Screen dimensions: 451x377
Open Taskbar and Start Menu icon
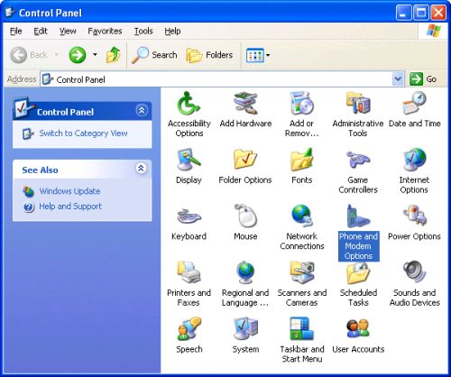coord(302,329)
